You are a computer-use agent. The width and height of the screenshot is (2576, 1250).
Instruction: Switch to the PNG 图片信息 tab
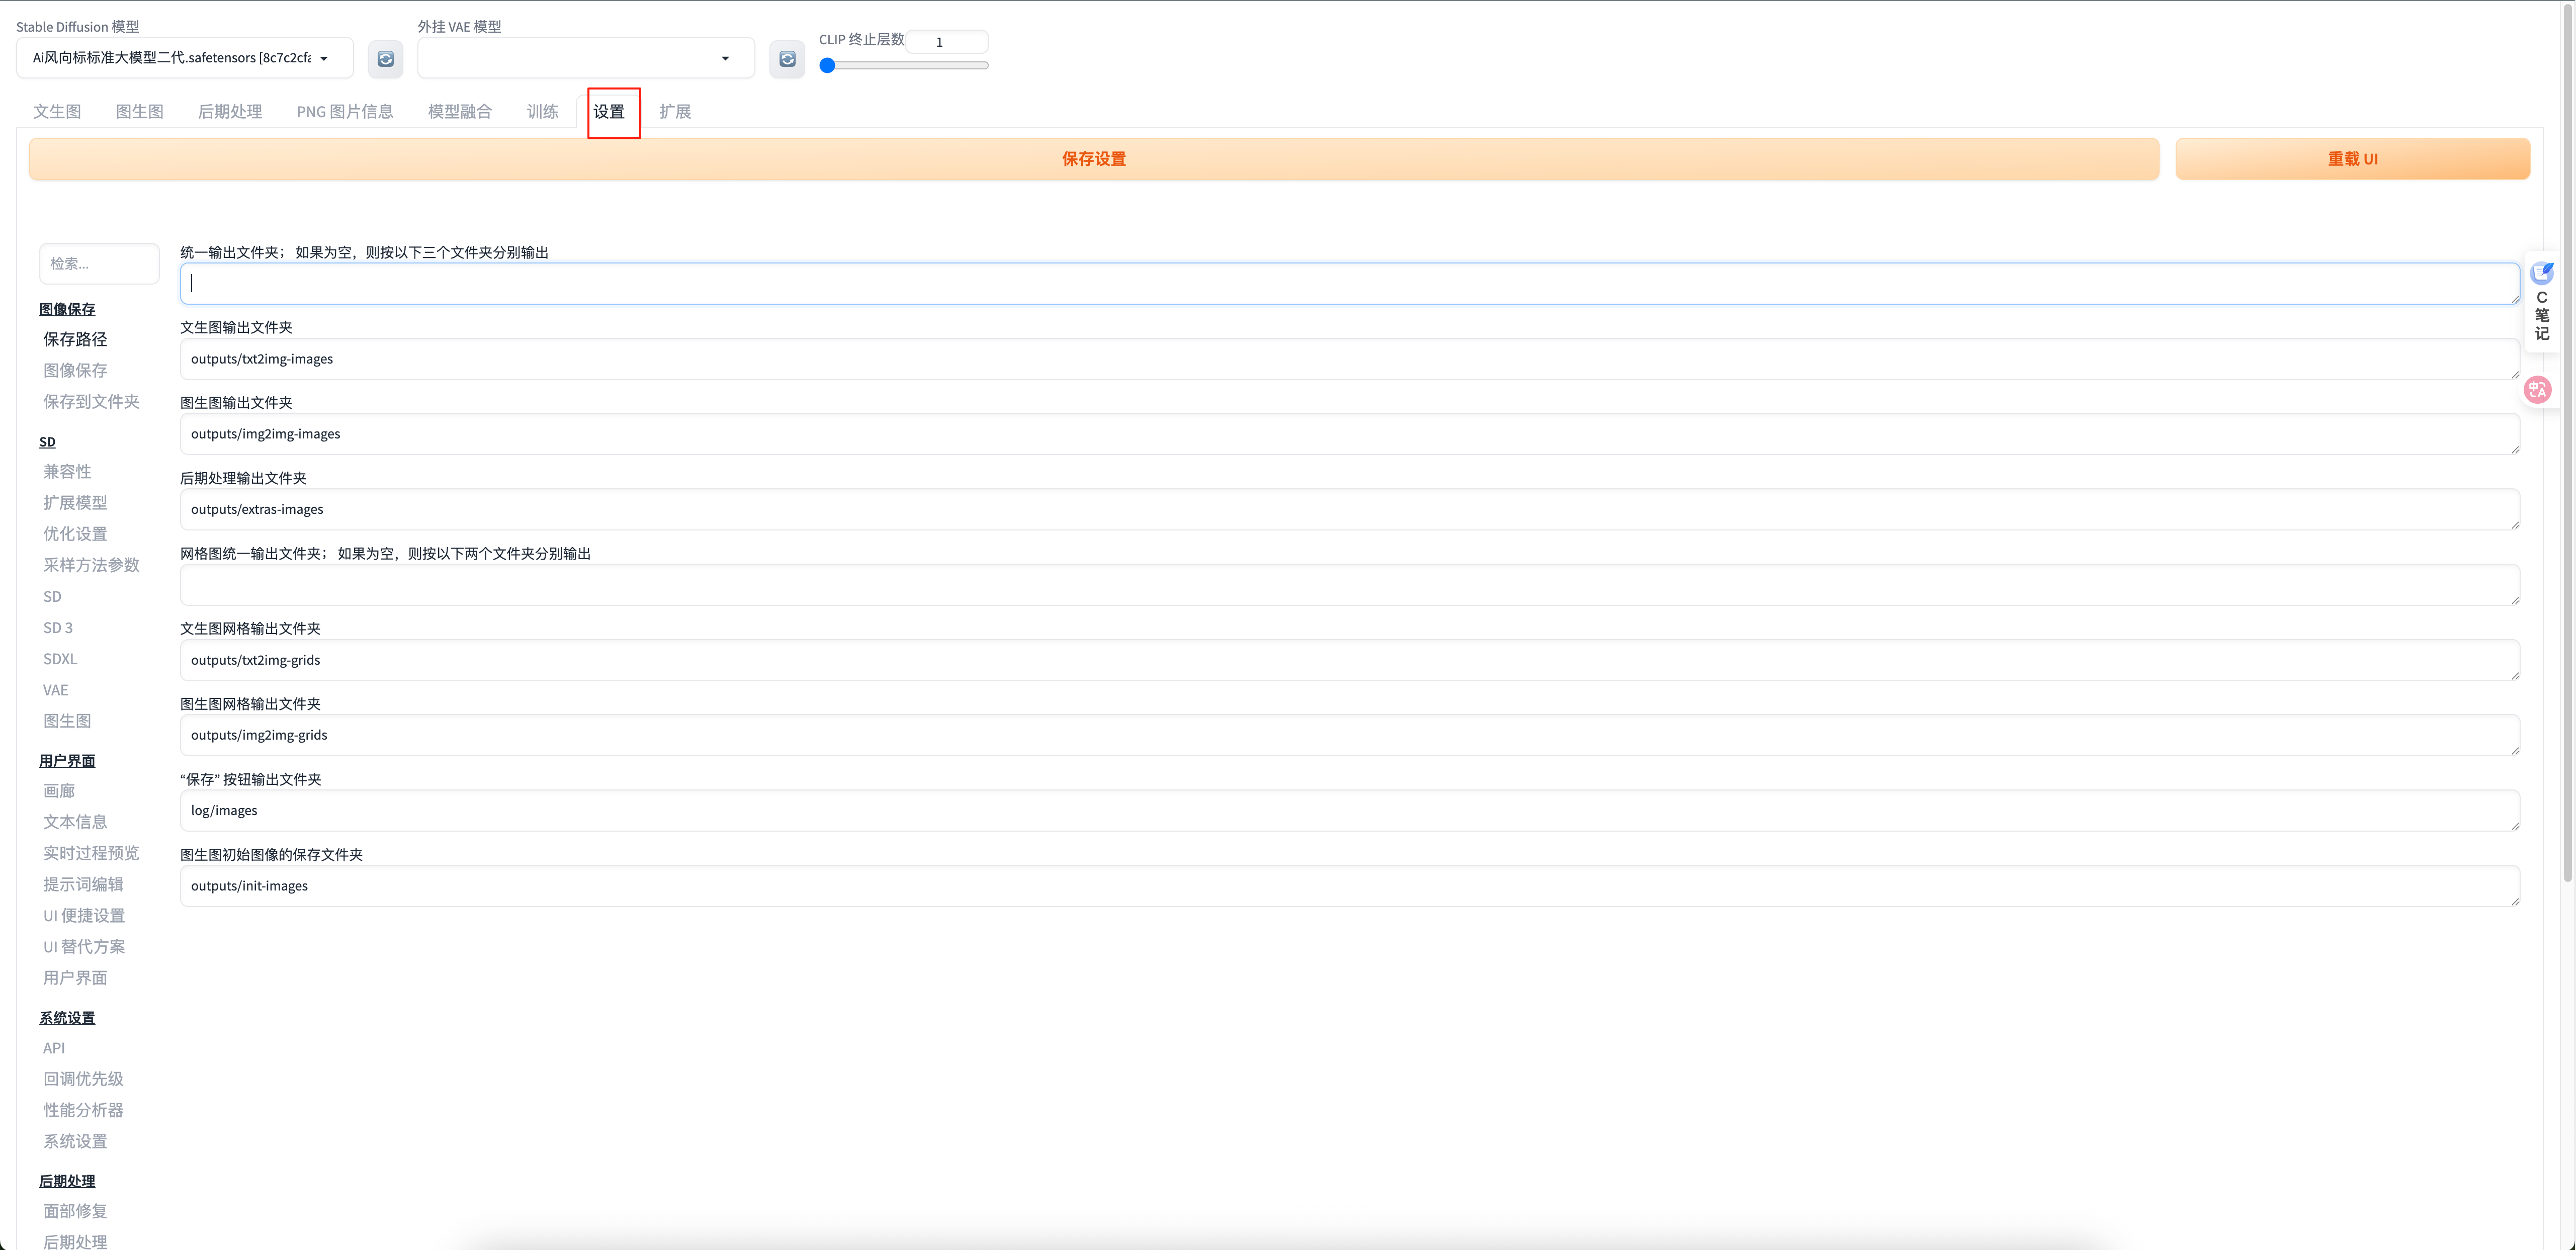(344, 112)
